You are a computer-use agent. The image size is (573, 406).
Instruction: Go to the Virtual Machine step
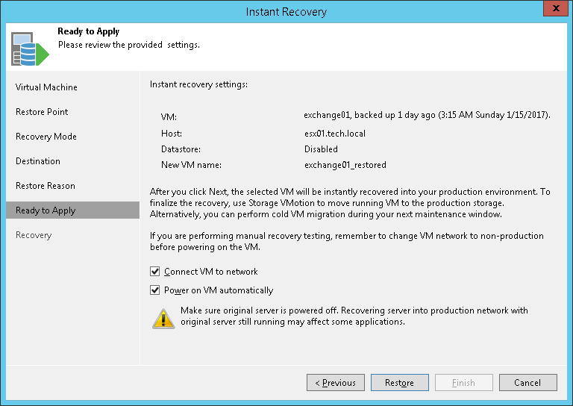[x=46, y=87]
